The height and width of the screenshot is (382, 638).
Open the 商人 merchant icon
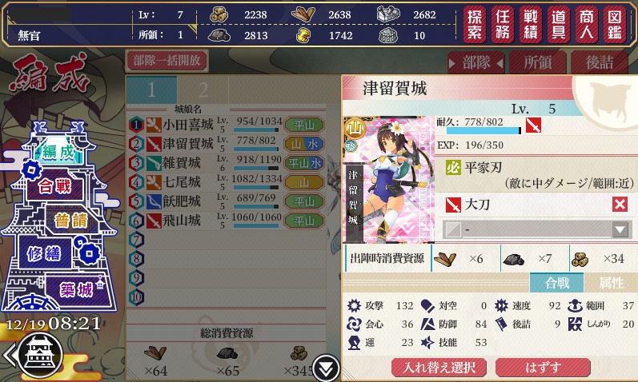pos(586,25)
